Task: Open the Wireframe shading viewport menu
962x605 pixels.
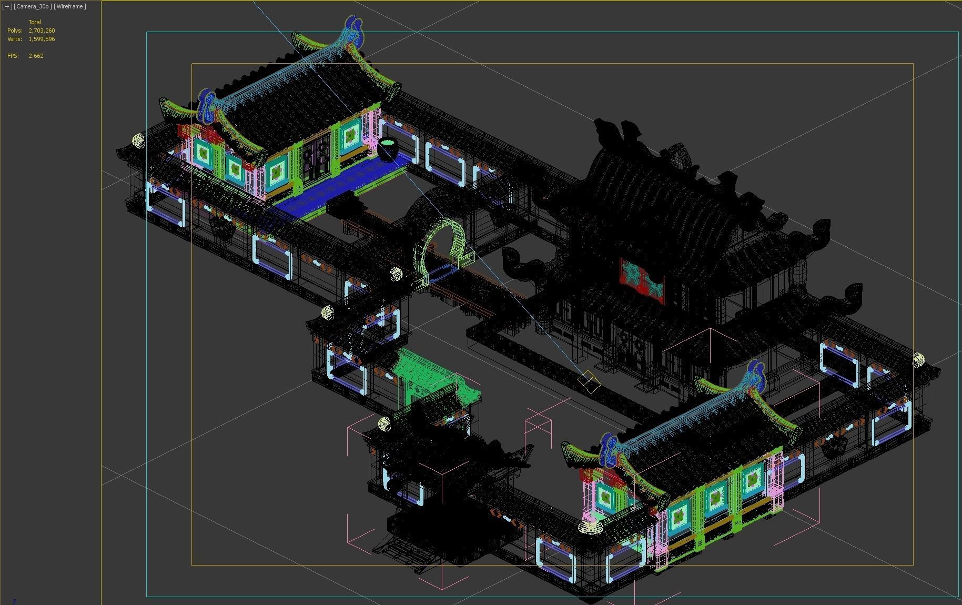Action: (70, 6)
